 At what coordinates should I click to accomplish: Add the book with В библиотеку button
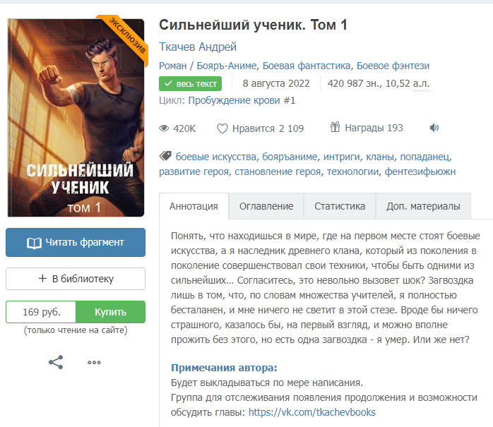coord(76,279)
